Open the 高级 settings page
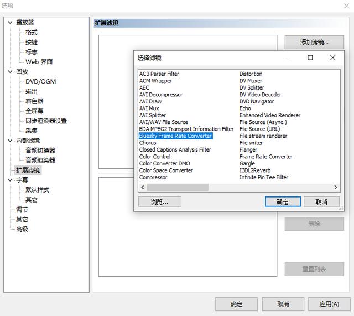Image resolution: width=354 pixels, height=316 pixels. (22, 229)
